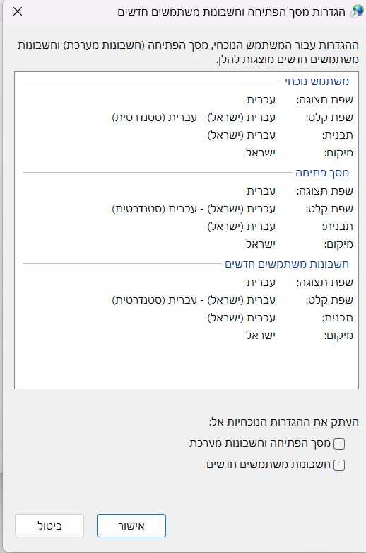Confirm with the אישור button
The width and height of the screenshot is (366, 553).
coord(131,526)
